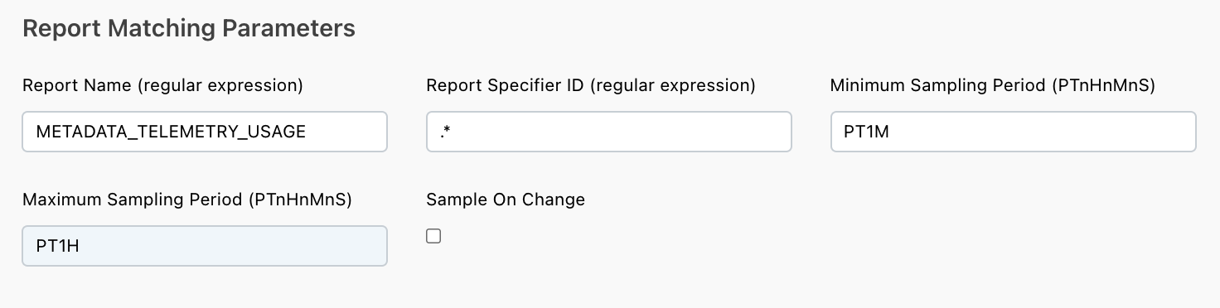Click into the Minimum Sampling Period field

coord(1013,132)
